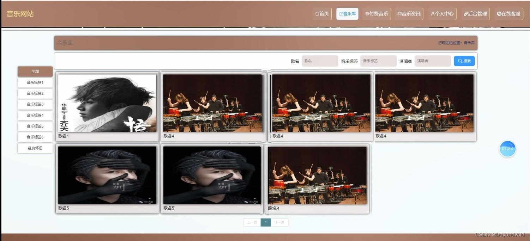Open the 首页 navigation item
Screen dimensions: 530x241
(322, 14)
